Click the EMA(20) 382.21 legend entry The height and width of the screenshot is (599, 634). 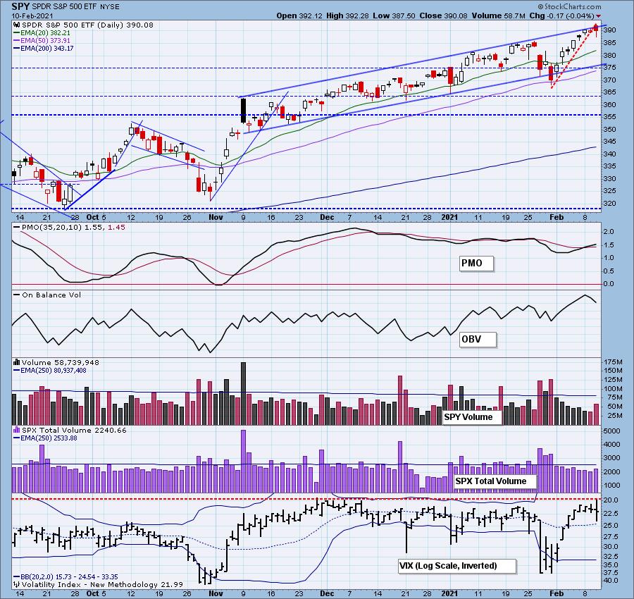coord(42,32)
